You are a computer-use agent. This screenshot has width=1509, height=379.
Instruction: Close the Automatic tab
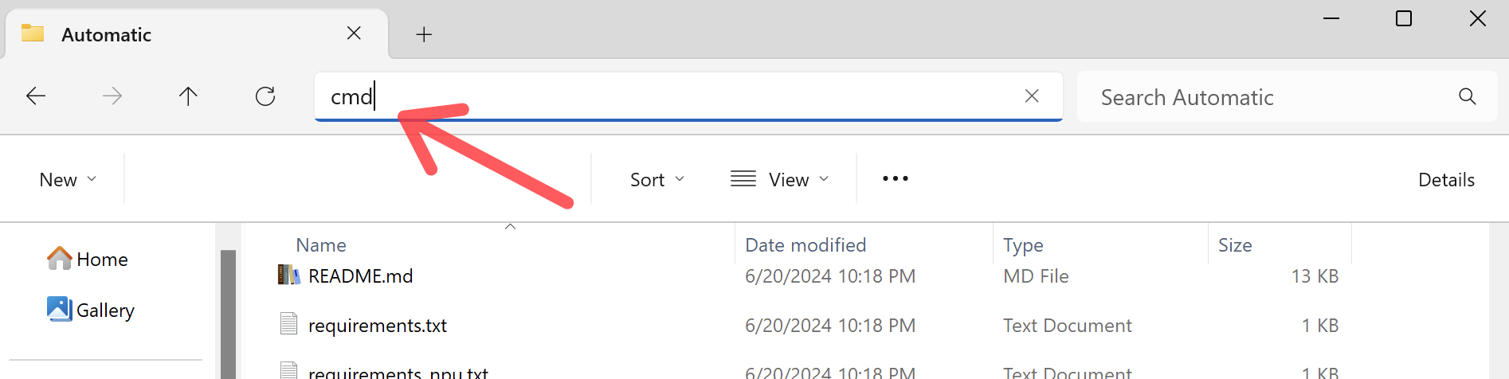355,33
